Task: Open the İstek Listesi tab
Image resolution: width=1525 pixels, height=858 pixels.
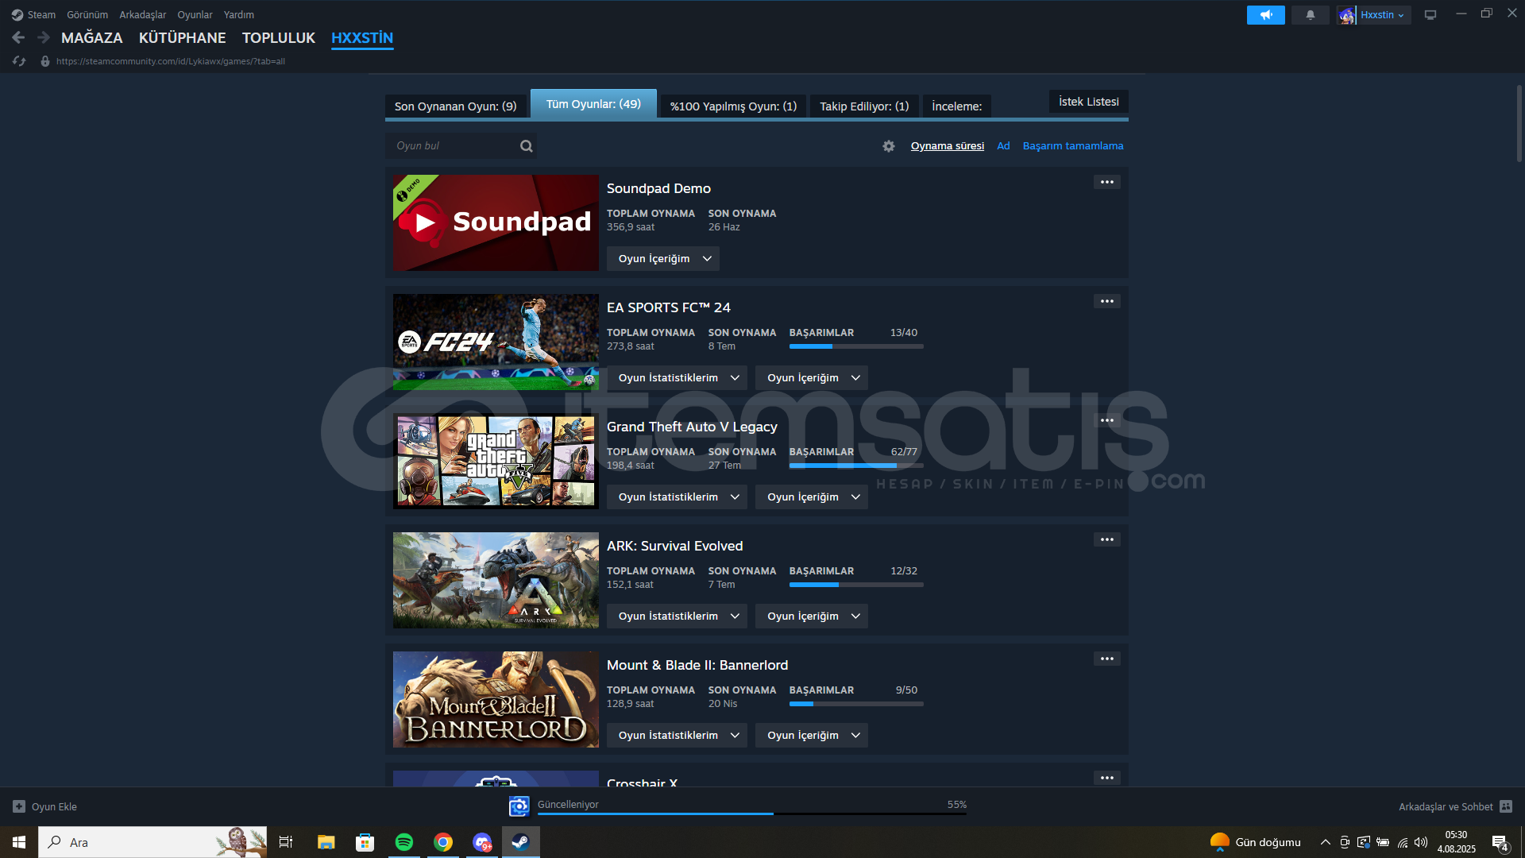Action: click(x=1088, y=102)
